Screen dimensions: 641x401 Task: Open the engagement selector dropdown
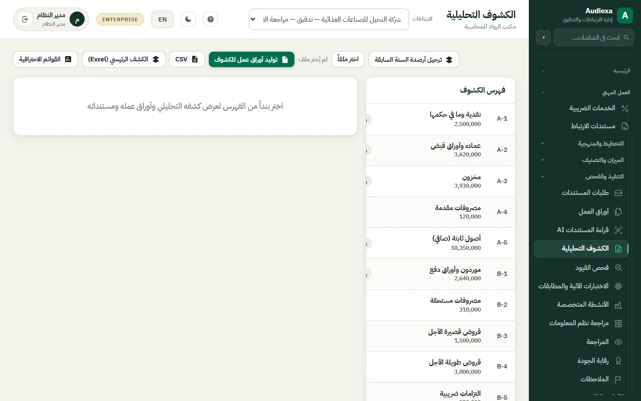(x=329, y=19)
